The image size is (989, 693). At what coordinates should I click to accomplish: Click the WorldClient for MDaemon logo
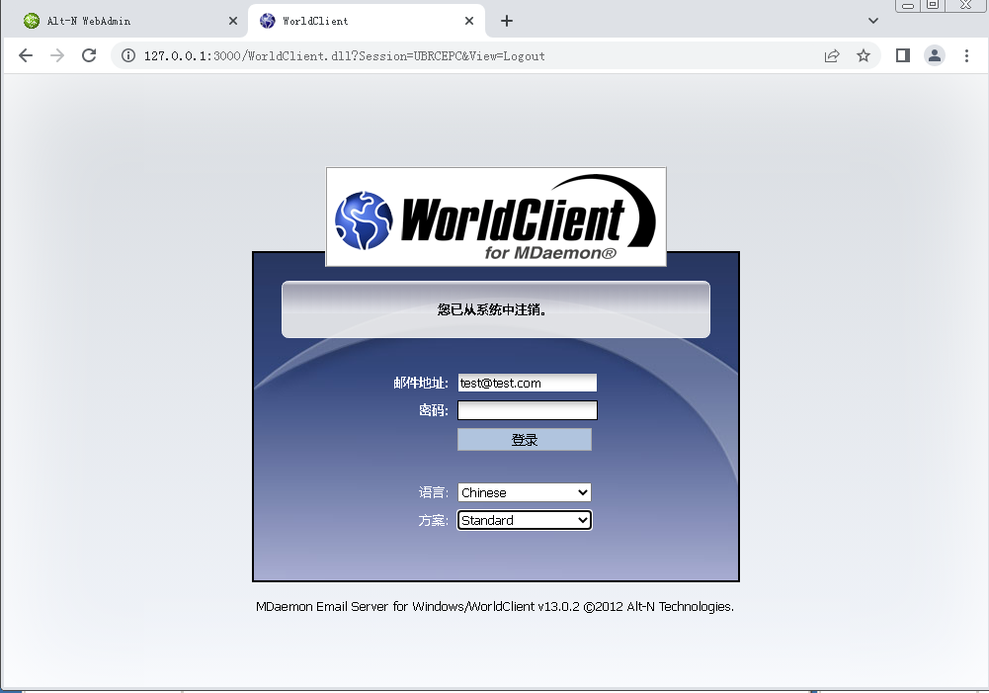point(496,217)
